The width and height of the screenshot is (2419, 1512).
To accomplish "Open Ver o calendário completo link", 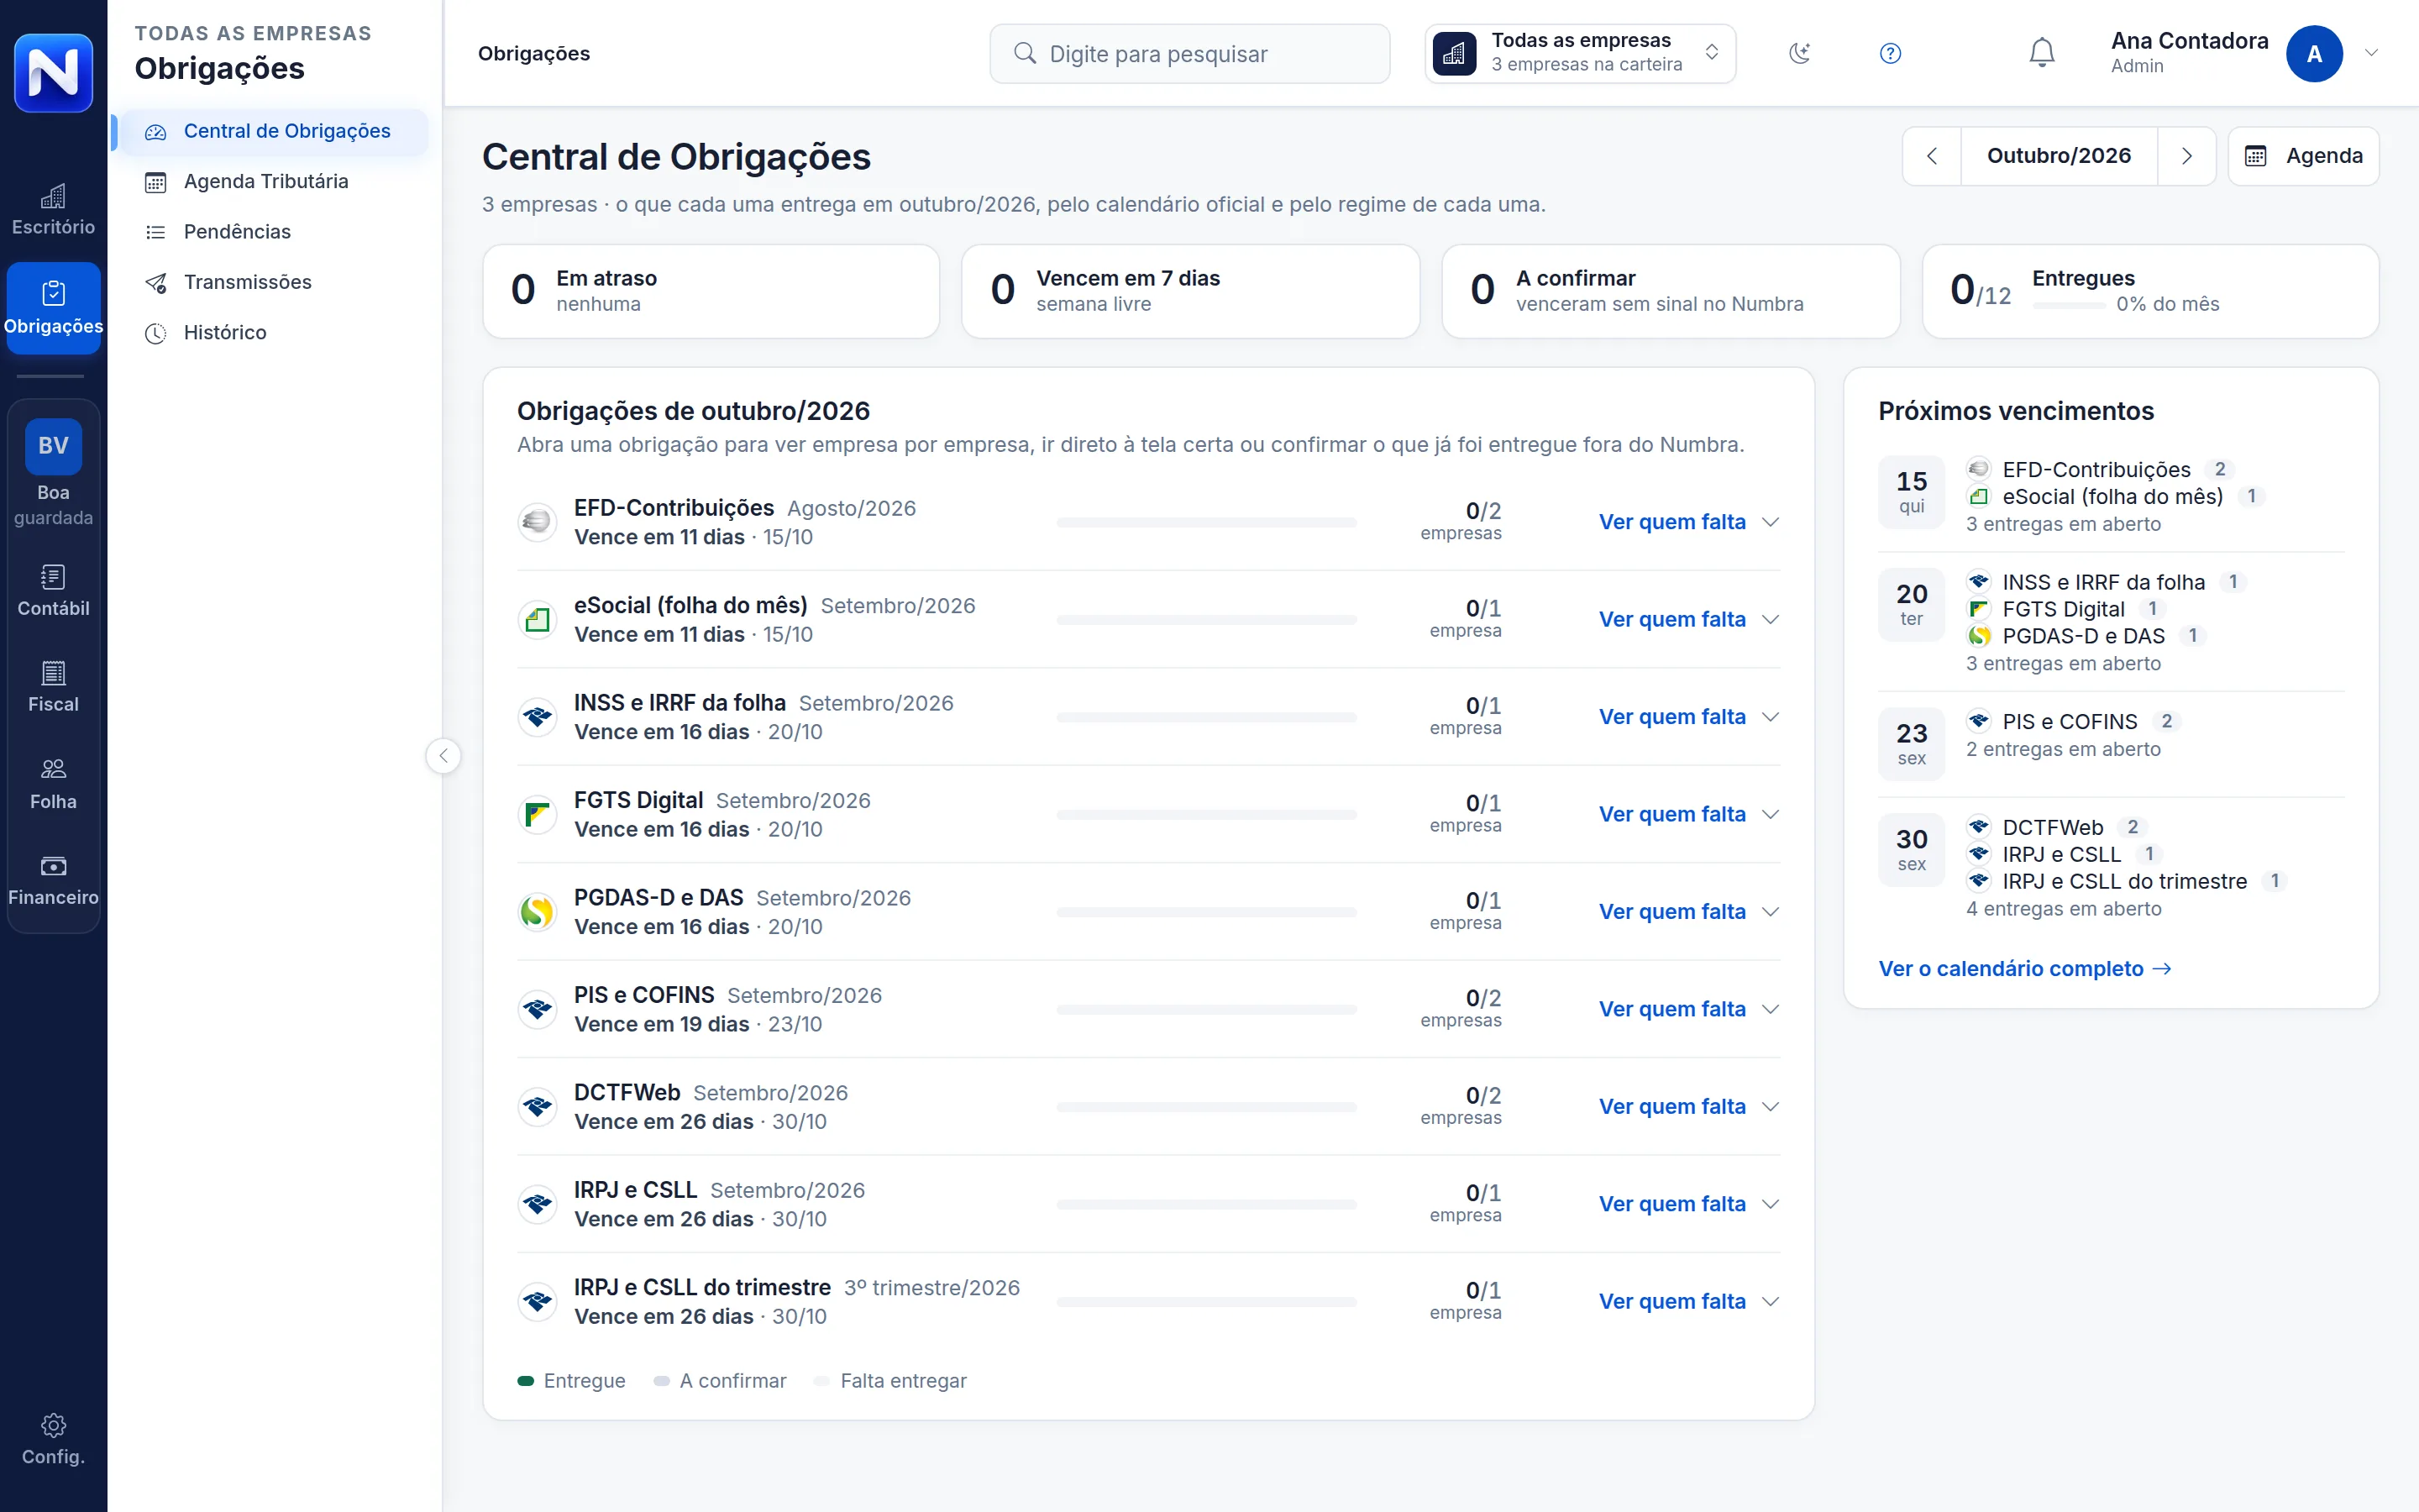I will tap(2025, 969).
